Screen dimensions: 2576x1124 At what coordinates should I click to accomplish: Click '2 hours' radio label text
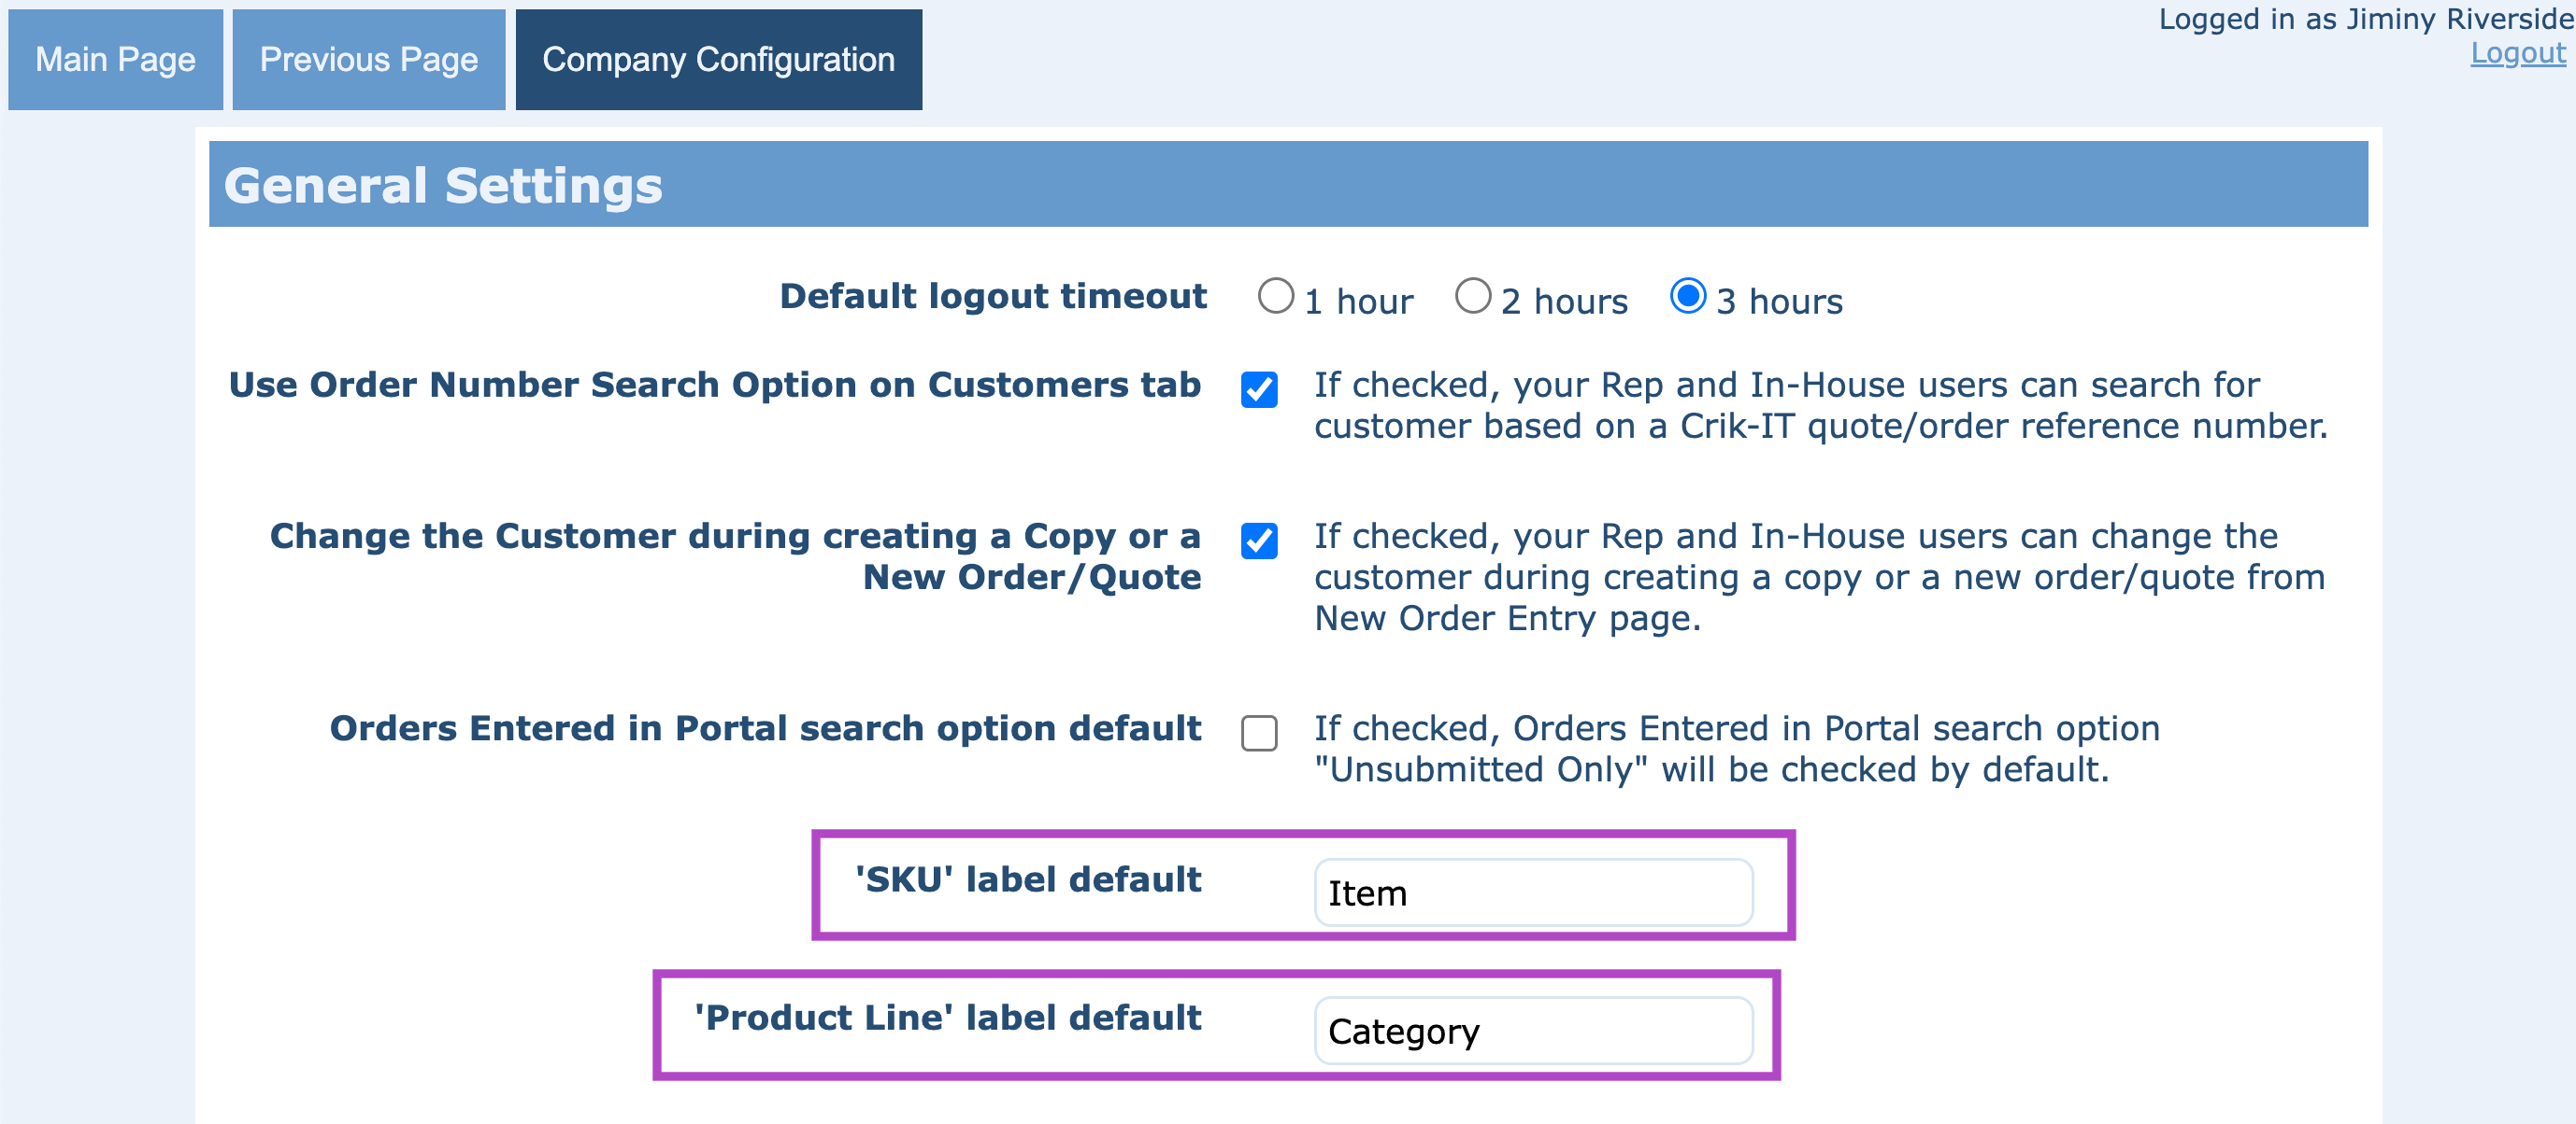1563,302
